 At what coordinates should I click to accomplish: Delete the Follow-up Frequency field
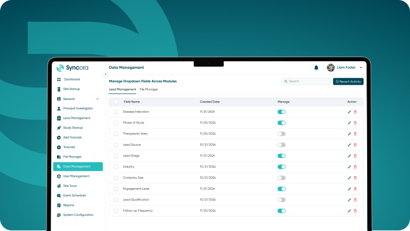[355, 211]
